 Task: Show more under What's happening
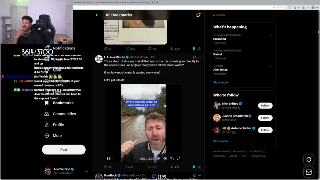pos(220,82)
